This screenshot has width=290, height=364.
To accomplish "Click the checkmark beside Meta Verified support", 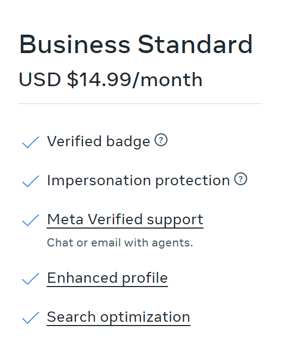I will point(30,220).
